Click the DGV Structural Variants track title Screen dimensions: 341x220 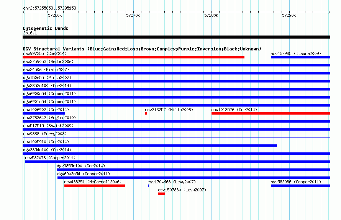click(x=142, y=49)
